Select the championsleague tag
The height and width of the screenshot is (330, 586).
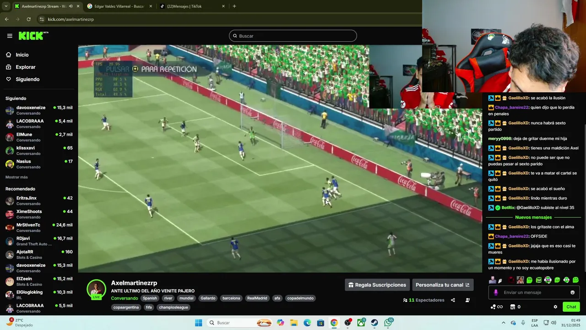coord(174,308)
